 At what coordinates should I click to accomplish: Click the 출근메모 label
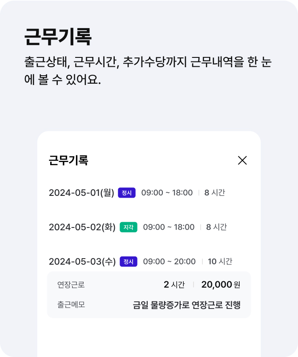[71, 304]
